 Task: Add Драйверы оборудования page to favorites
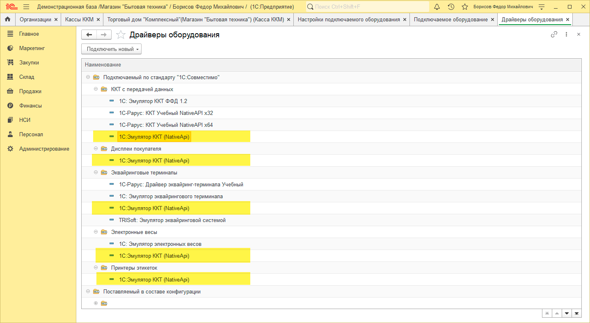coord(121,35)
